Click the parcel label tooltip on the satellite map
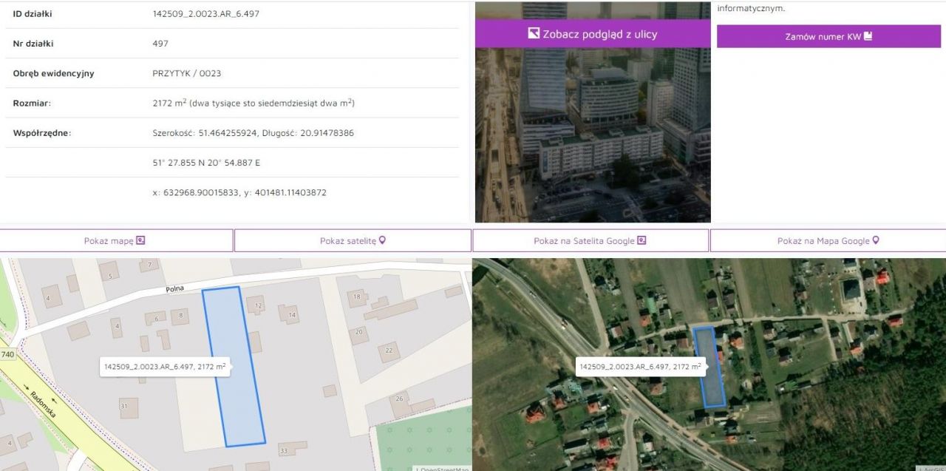This screenshot has height=471, width=946. [x=641, y=365]
